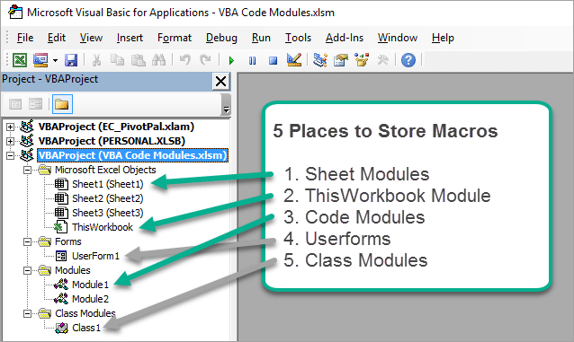This screenshot has width=574, height=342.
Task: Open Project Explorer toolbar icon
Action: pyautogui.click(x=320, y=60)
